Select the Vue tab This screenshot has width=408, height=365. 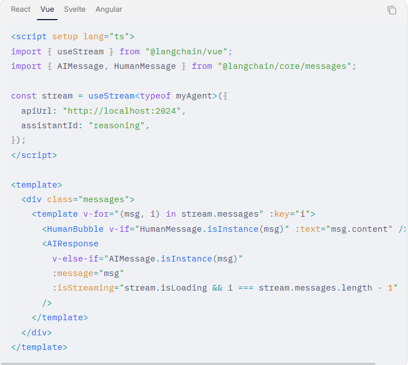(47, 10)
